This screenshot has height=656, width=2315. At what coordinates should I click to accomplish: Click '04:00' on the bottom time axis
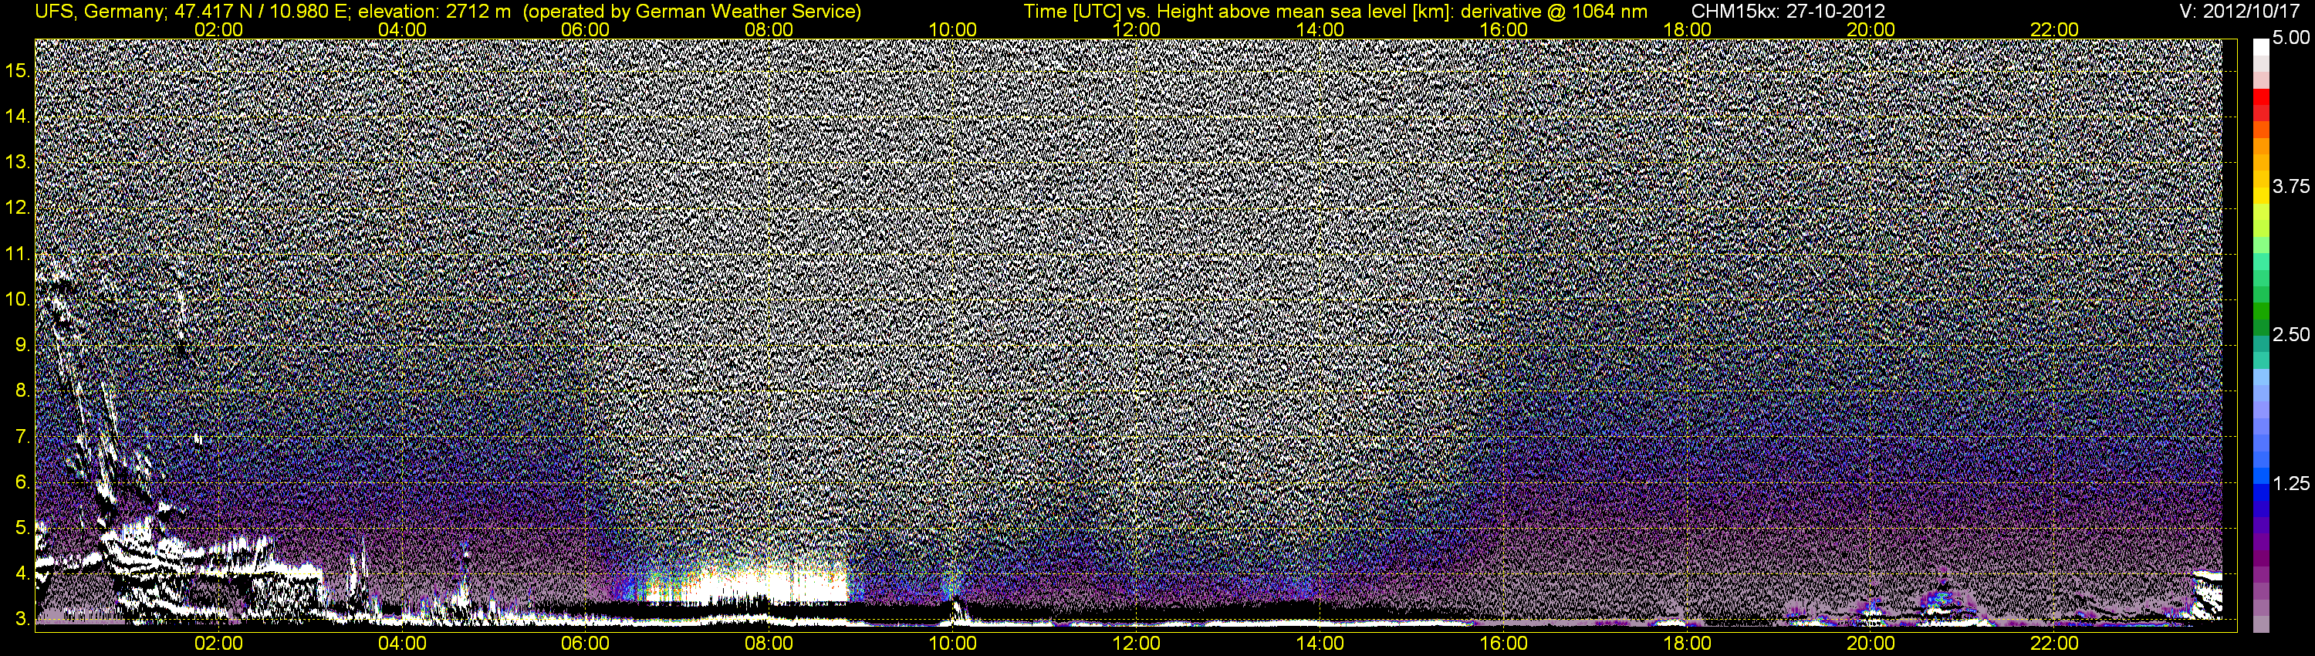(x=402, y=644)
